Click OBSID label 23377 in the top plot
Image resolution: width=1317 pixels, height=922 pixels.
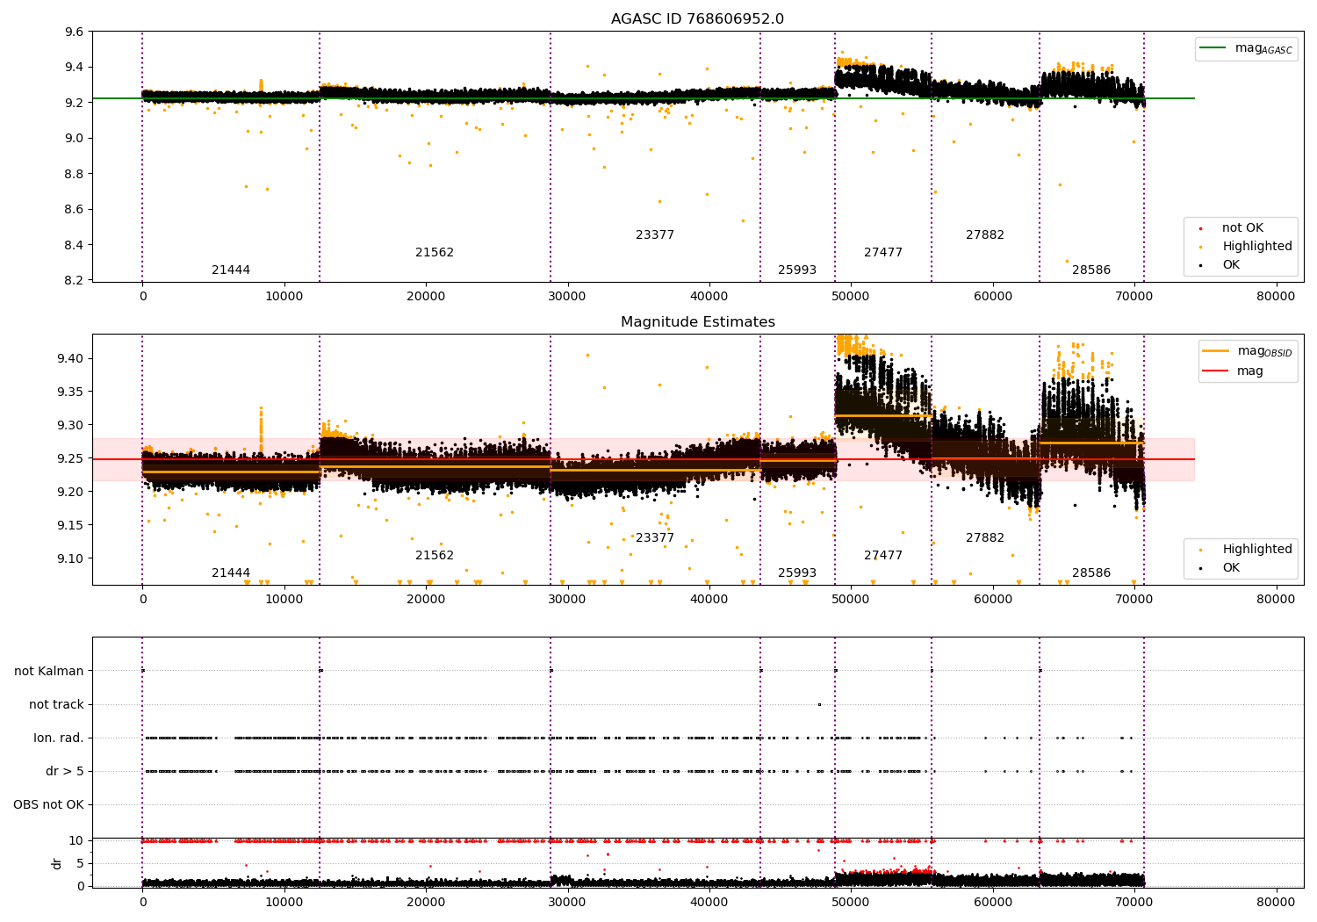(655, 234)
